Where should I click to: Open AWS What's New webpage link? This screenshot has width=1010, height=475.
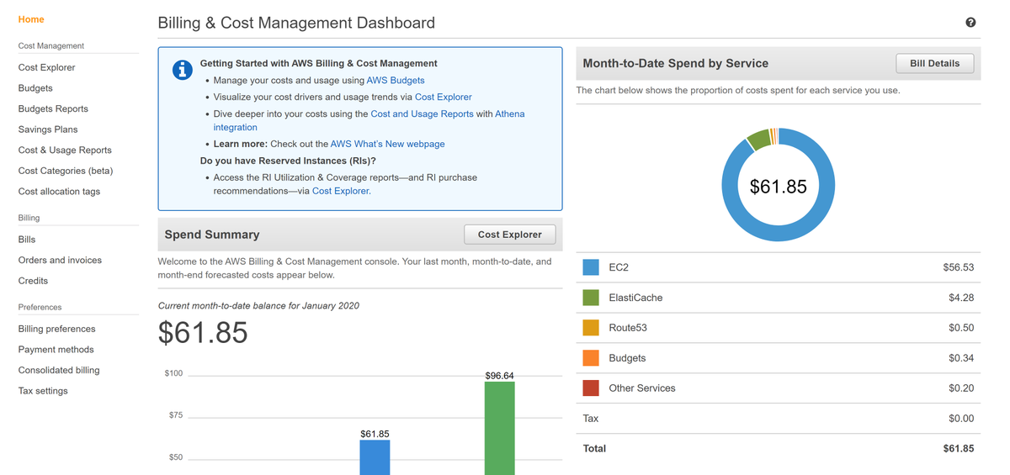pos(388,144)
